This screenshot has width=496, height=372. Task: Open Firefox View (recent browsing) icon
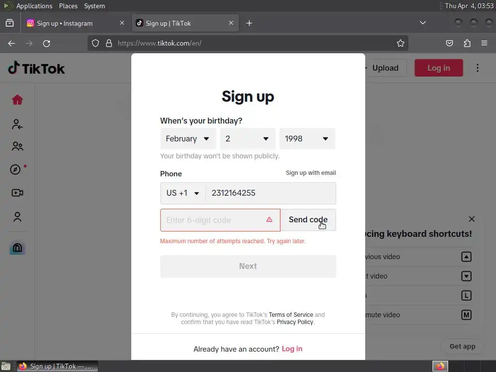[10, 23]
